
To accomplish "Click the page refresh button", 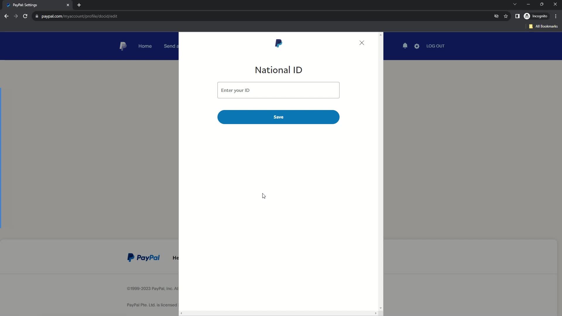I will [x=25, y=16].
